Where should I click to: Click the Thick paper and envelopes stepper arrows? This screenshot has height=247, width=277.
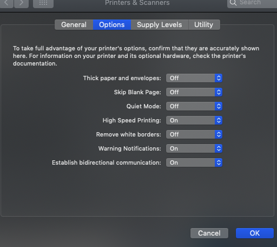point(219,78)
